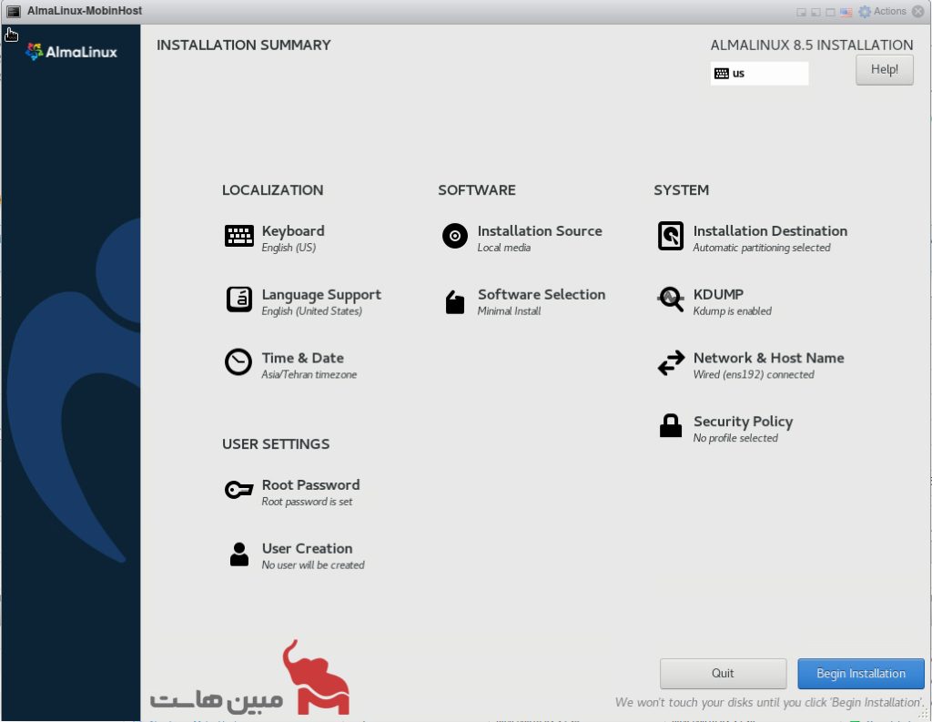The width and height of the screenshot is (932, 722).
Task: Click the us keyboard layout indicator
Action: point(759,74)
